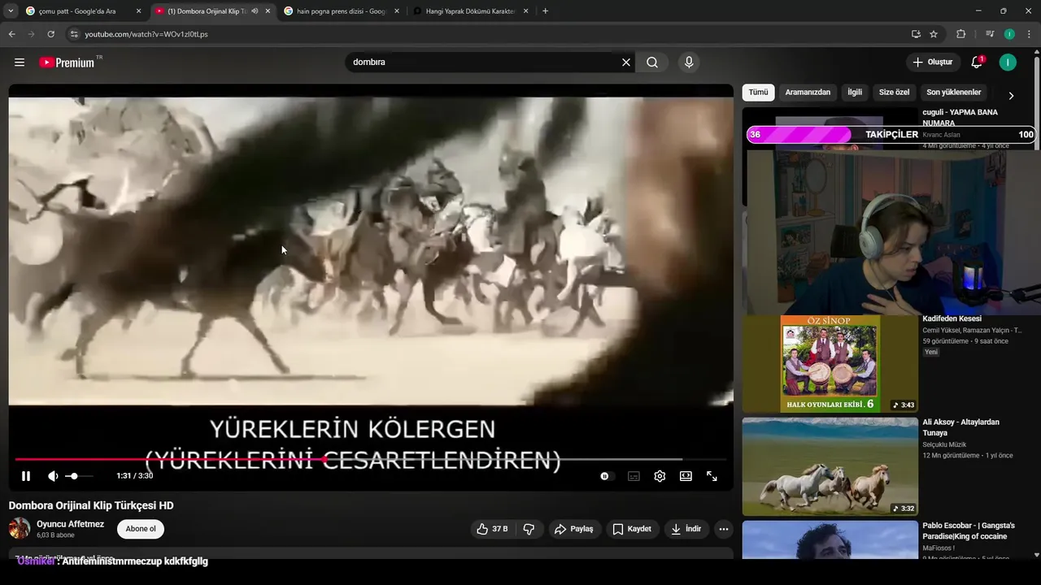Open the YouTube hamburger guide menu
Image resolution: width=1041 pixels, height=585 pixels.
pyautogui.click(x=20, y=63)
